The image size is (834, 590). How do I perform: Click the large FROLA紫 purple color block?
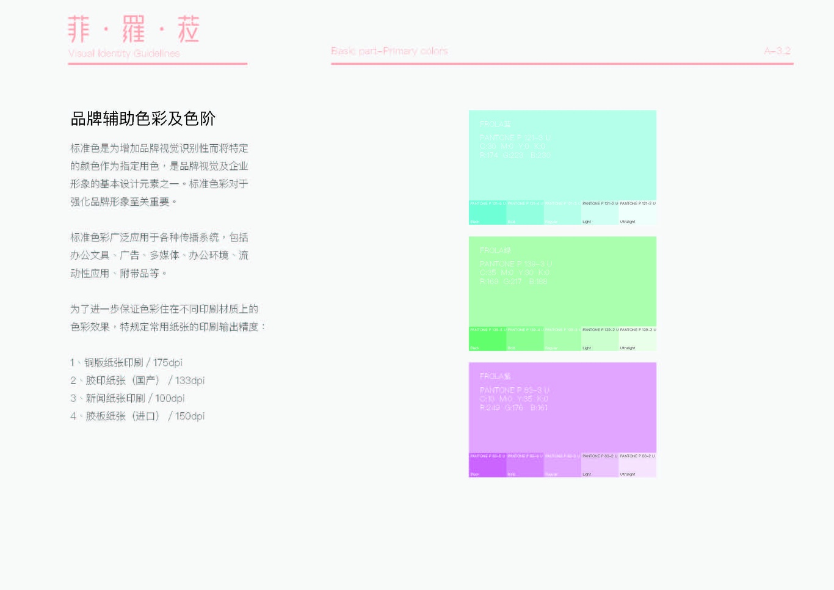(562, 407)
